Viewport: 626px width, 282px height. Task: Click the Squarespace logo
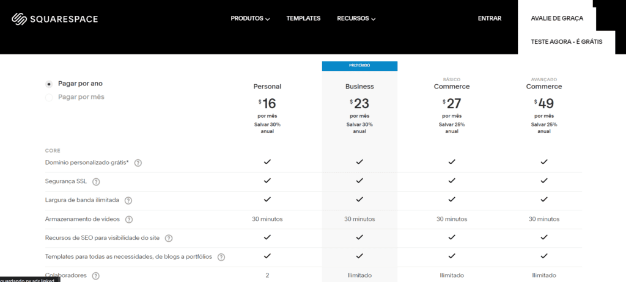coord(54,18)
